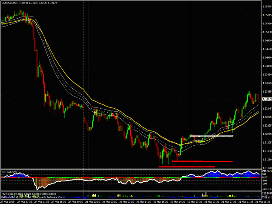Click the 1.31540 price scale label
This screenshot has width=272, height=204.
[x=267, y=151]
